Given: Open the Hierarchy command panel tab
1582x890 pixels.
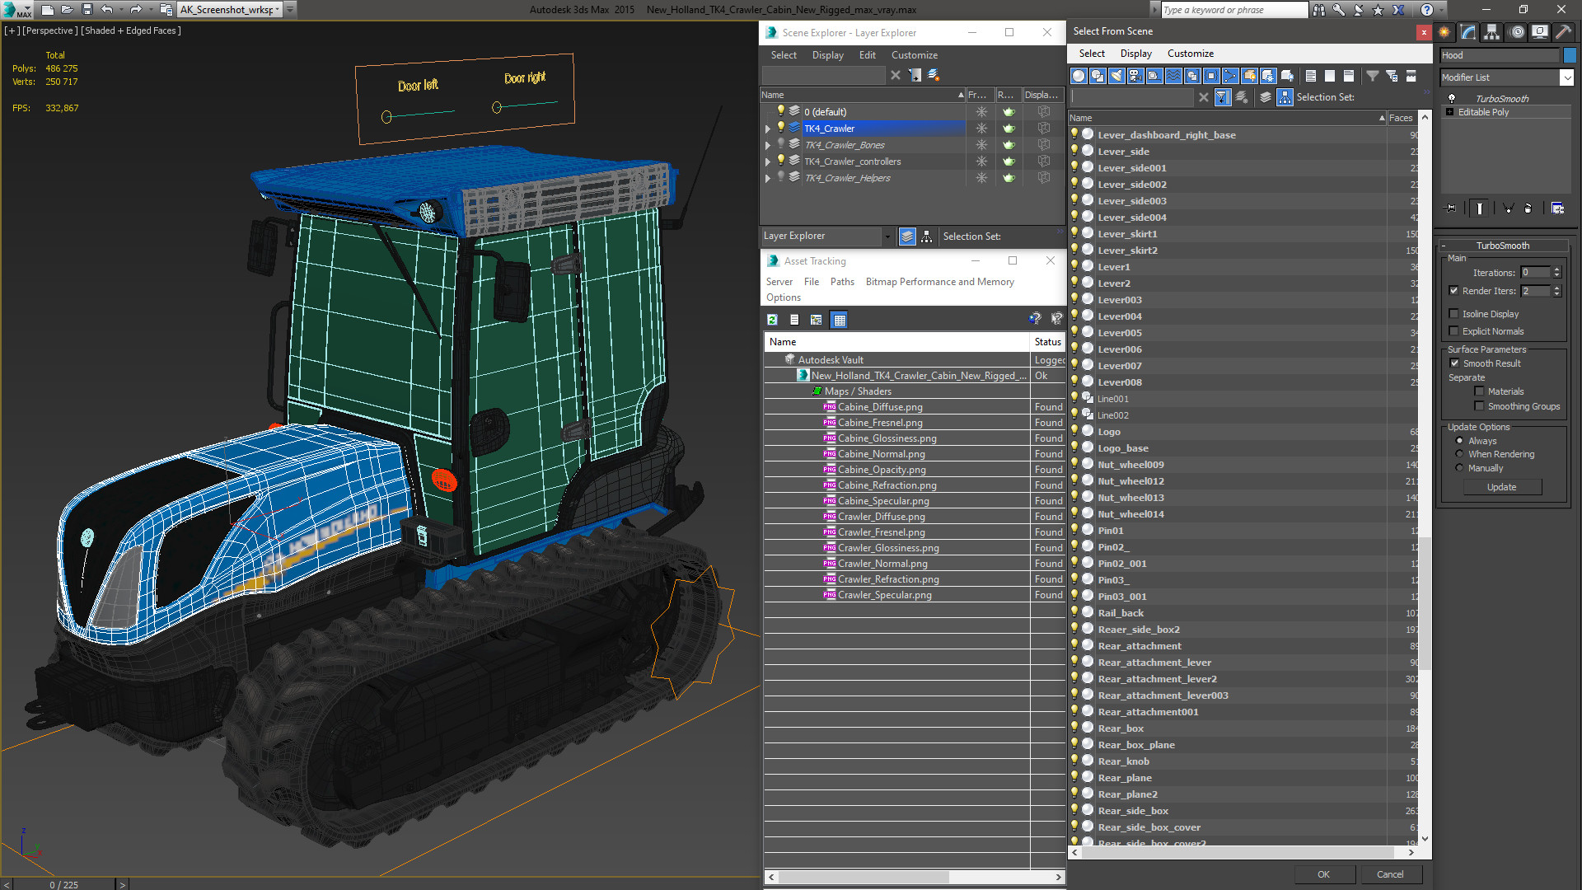Looking at the screenshot, I should coord(1492,32).
